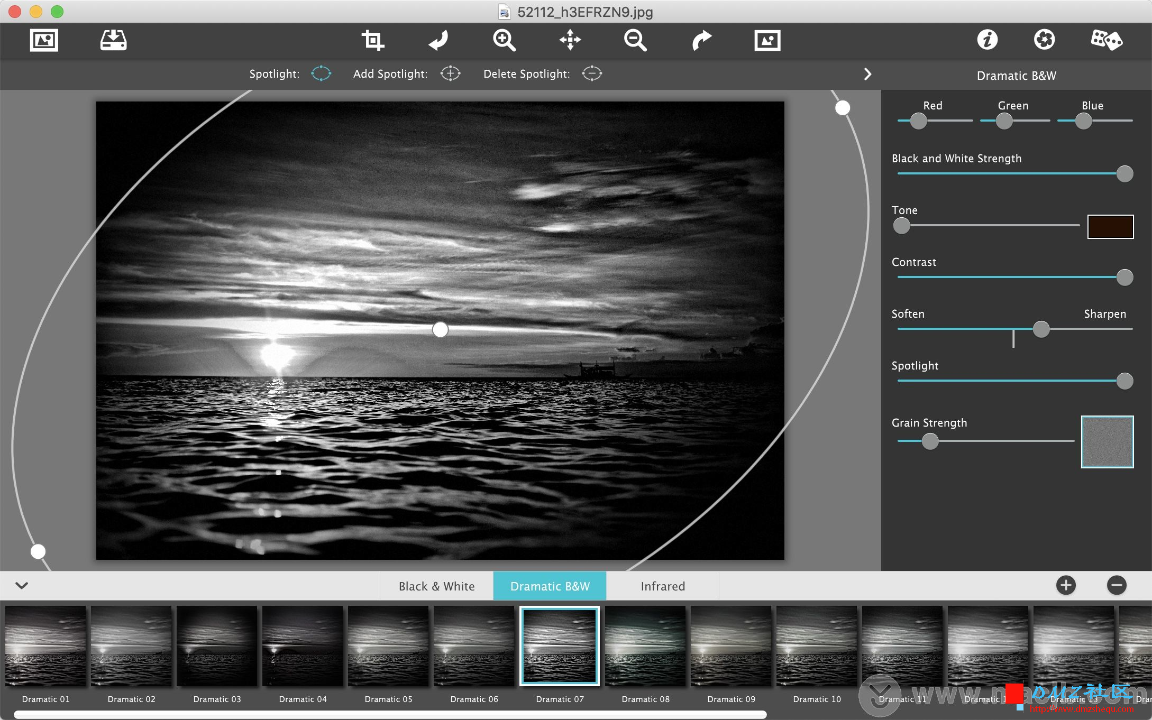
Task: Click the Delete Spotlight minus icon
Action: click(x=592, y=73)
